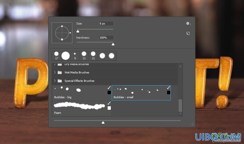Expand the Special Effects Brushes folder
The height and width of the screenshot is (144, 244).
(x=55, y=81)
